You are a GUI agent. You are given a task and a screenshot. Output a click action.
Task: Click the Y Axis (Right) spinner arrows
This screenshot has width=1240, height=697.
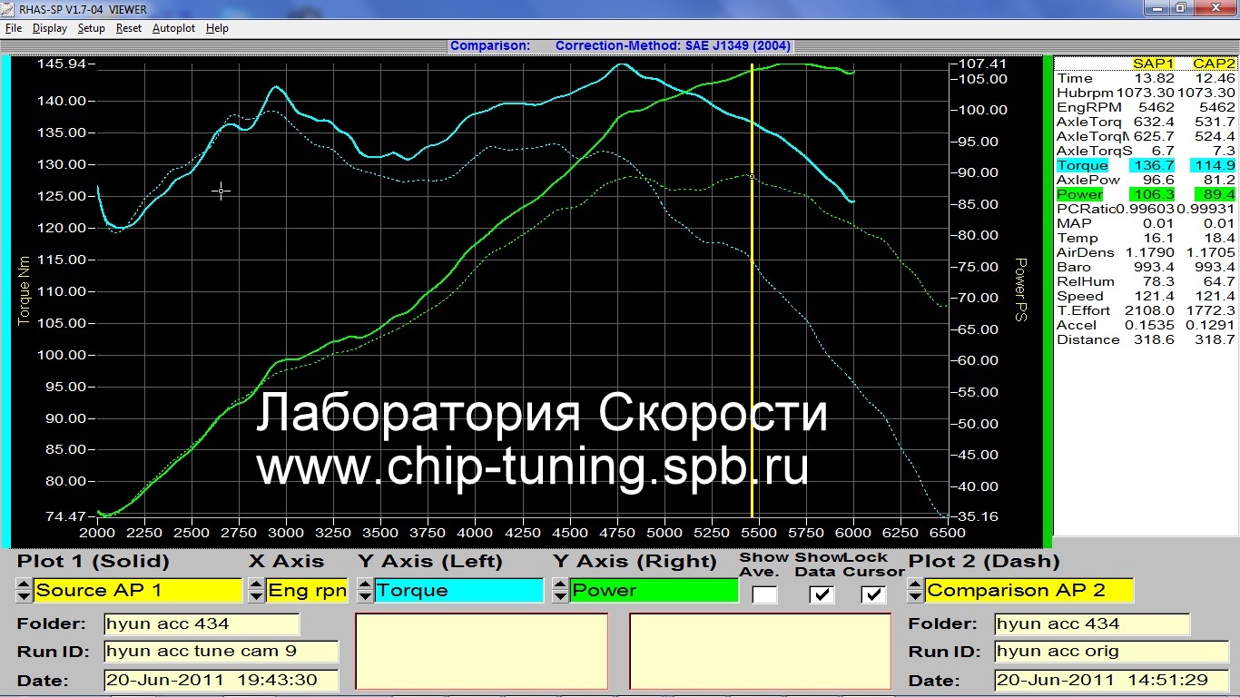(561, 591)
